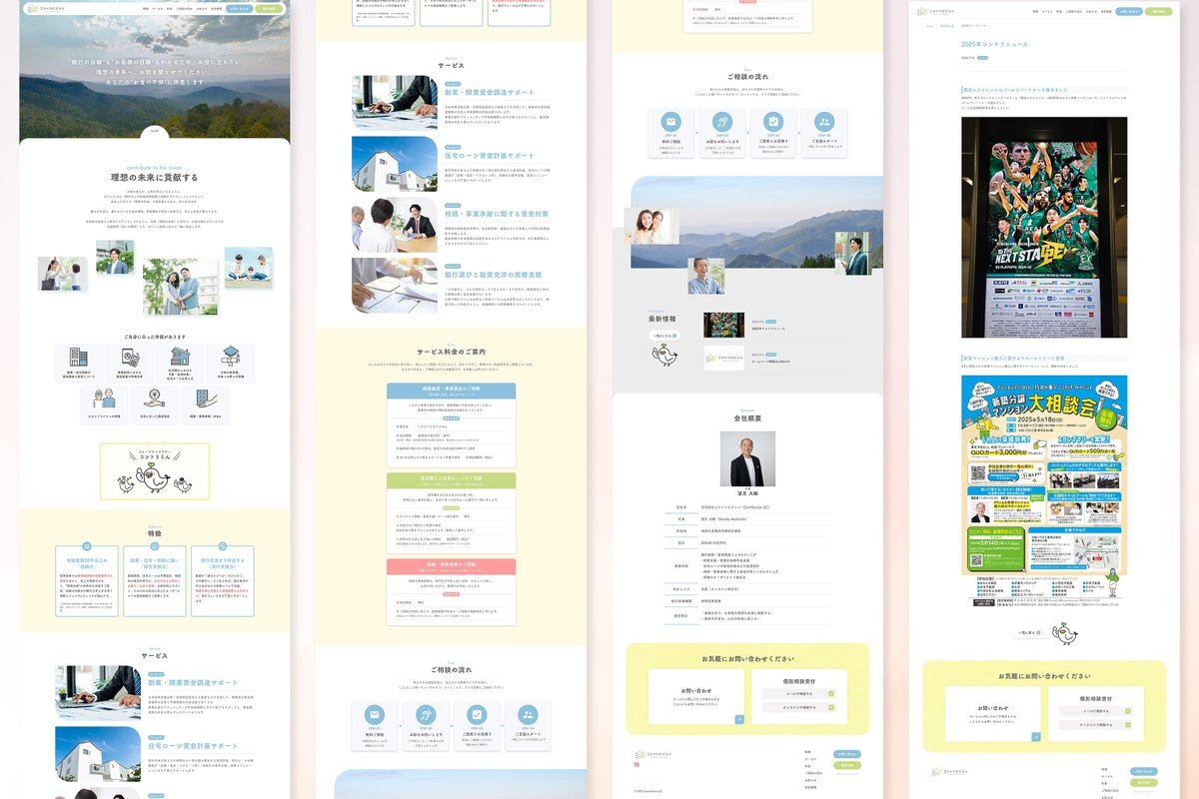Click blue footer button in third mockup
1199x799 pixels.
click(x=846, y=754)
